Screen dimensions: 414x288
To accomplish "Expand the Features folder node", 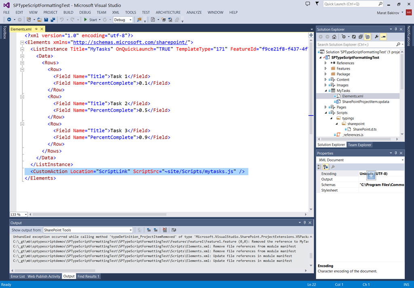I will click(325, 69).
